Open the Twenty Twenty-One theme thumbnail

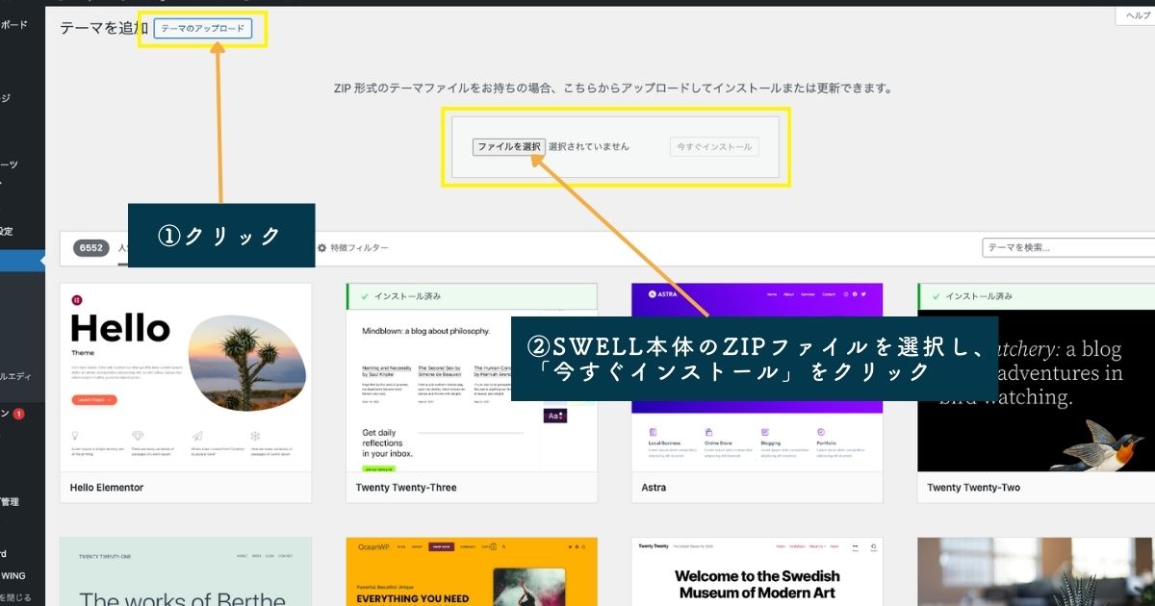[186, 571]
